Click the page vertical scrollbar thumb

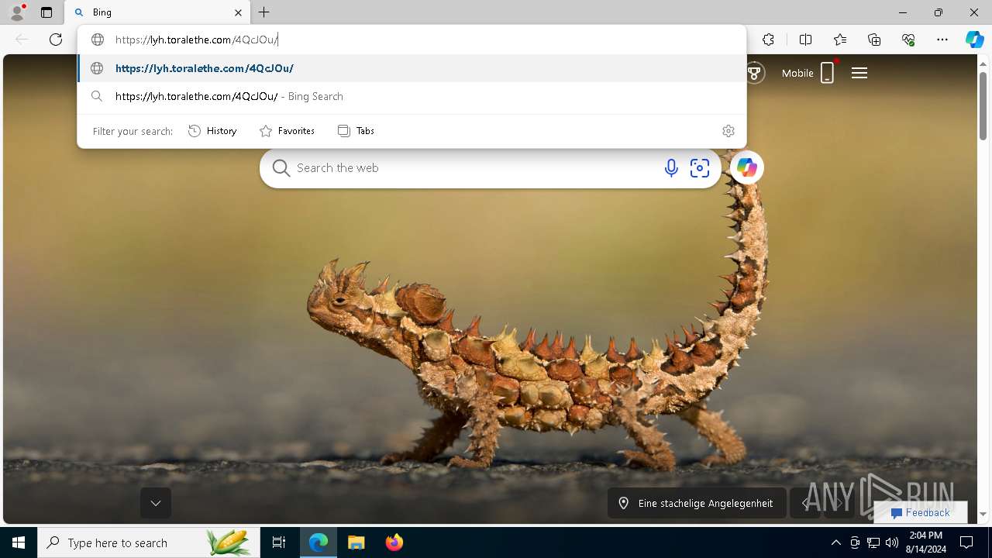(983, 105)
